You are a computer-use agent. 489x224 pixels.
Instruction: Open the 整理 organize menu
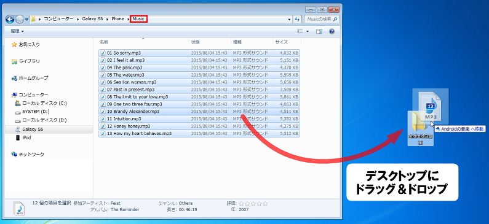click(x=17, y=31)
